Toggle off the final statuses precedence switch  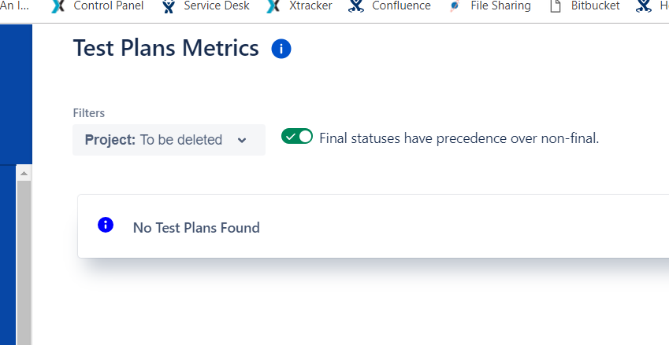tap(297, 137)
